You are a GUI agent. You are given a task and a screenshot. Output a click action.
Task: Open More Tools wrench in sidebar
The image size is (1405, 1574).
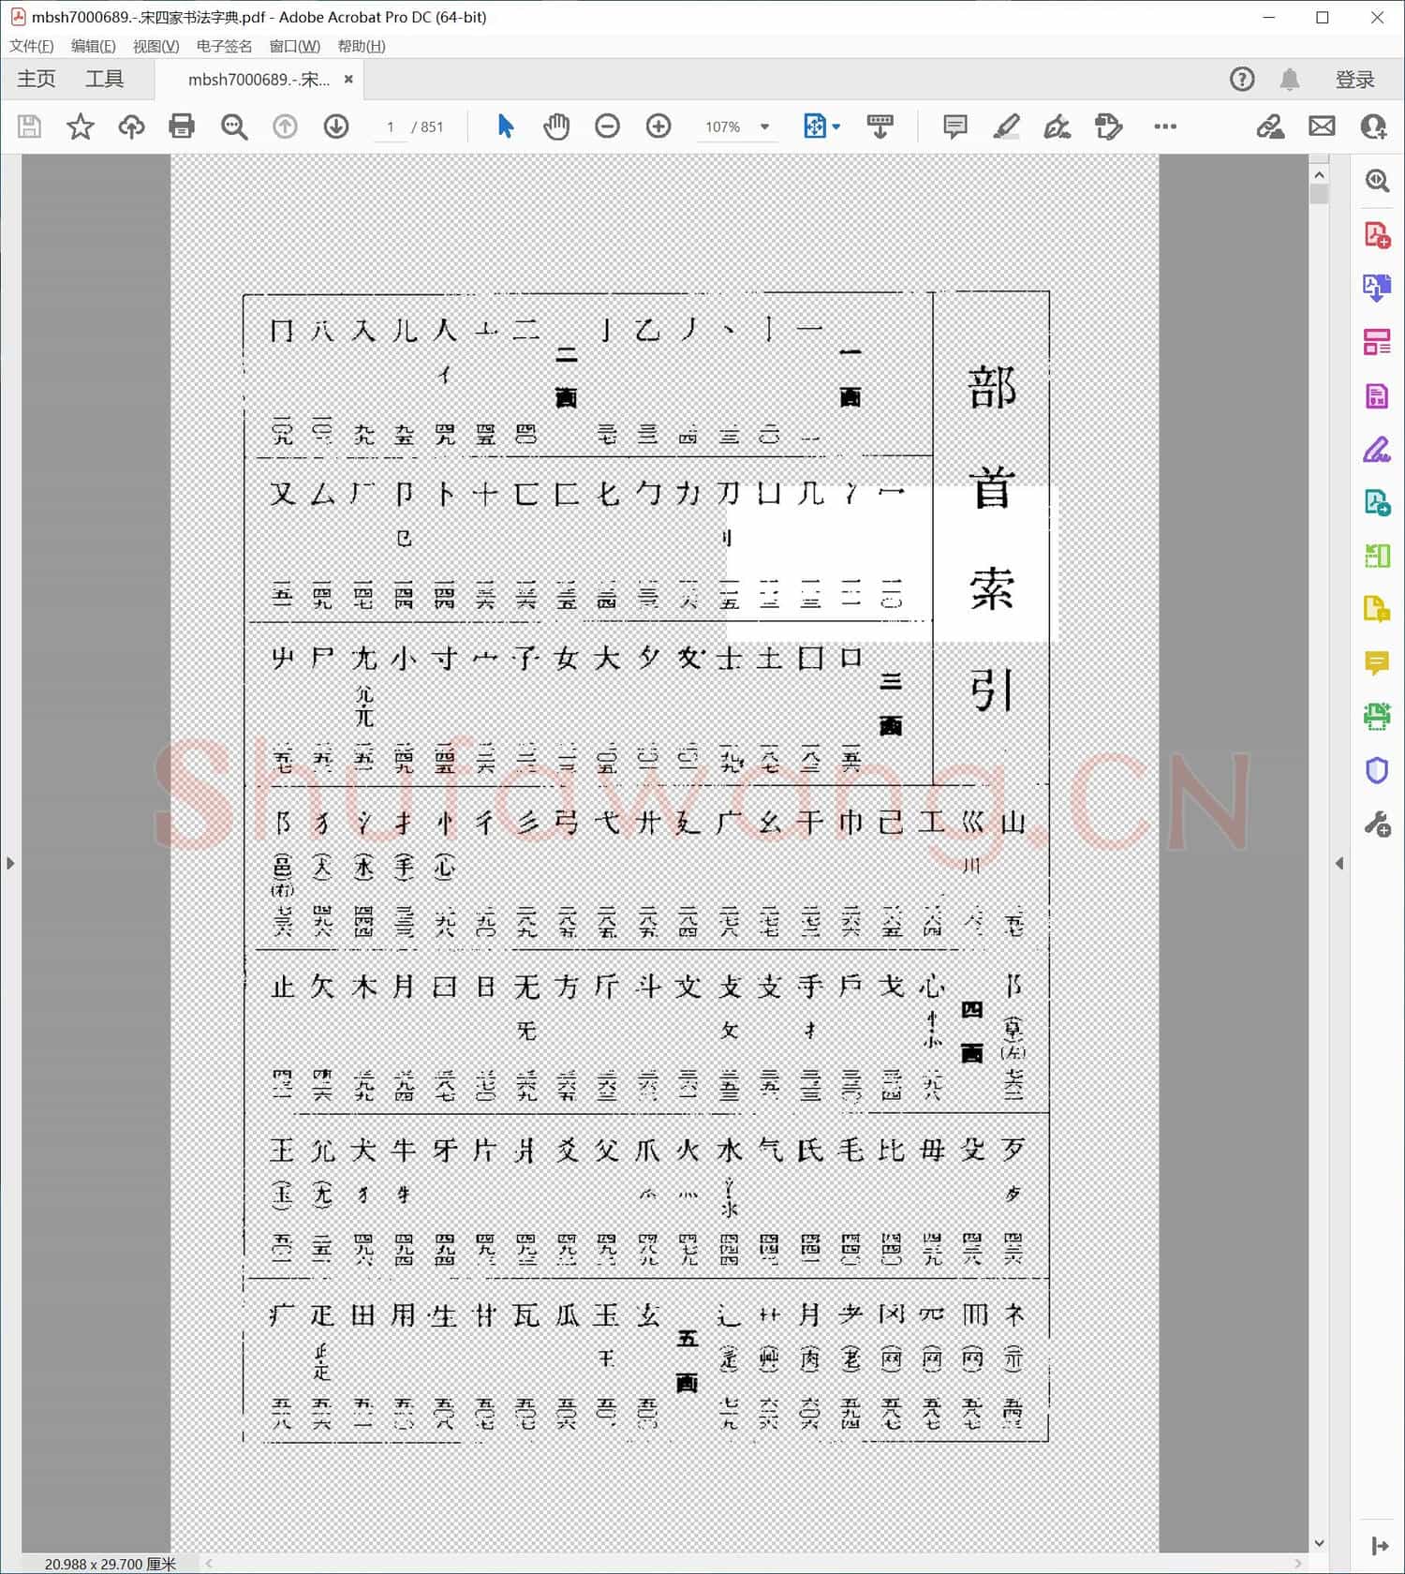(1377, 824)
